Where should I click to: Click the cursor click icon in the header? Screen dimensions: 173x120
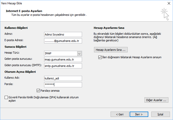coord(165,14)
